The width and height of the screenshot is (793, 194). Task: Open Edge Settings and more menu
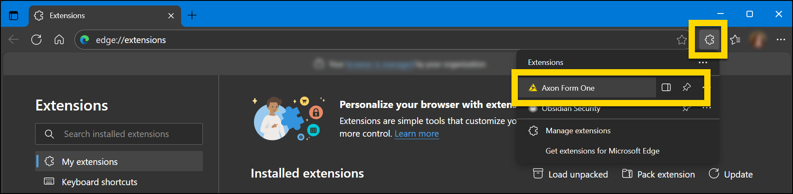tap(780, 40)
